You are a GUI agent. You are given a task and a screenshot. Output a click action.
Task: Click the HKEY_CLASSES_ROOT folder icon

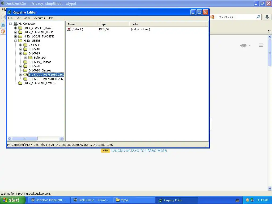click(20, 28)
